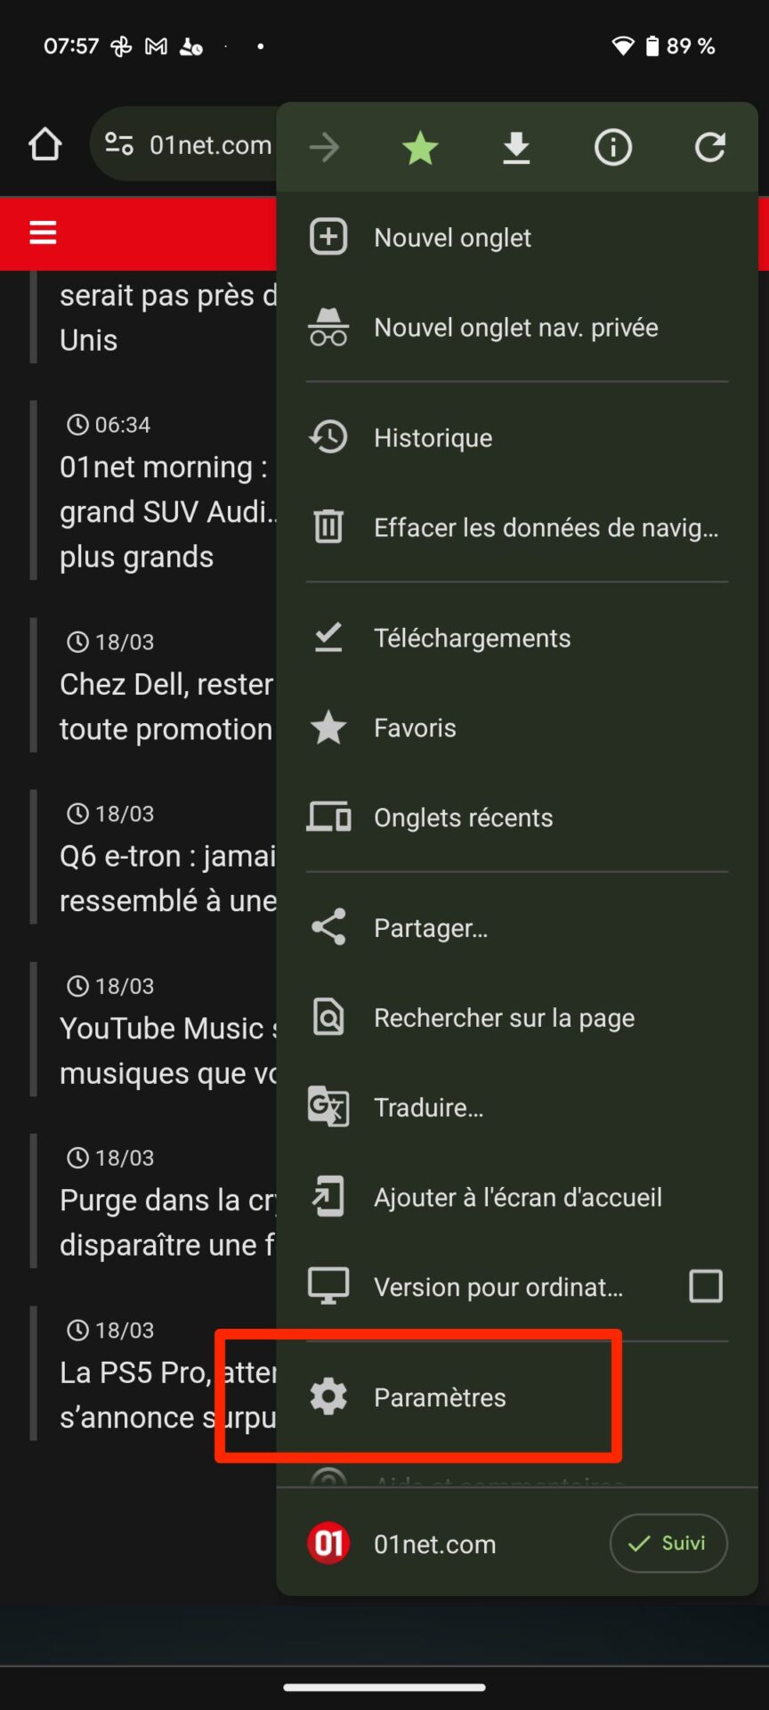Choose Ajouter à l'écran d'accueil

[x=517, y=1197]
